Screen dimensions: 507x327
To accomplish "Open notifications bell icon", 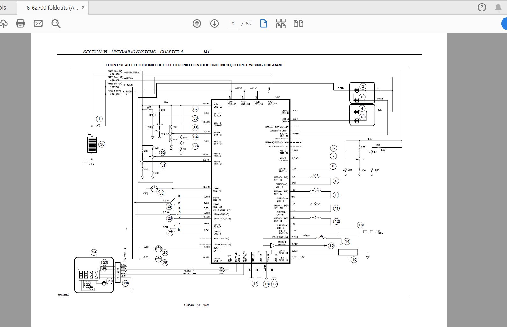I will (x=498, y=7).
